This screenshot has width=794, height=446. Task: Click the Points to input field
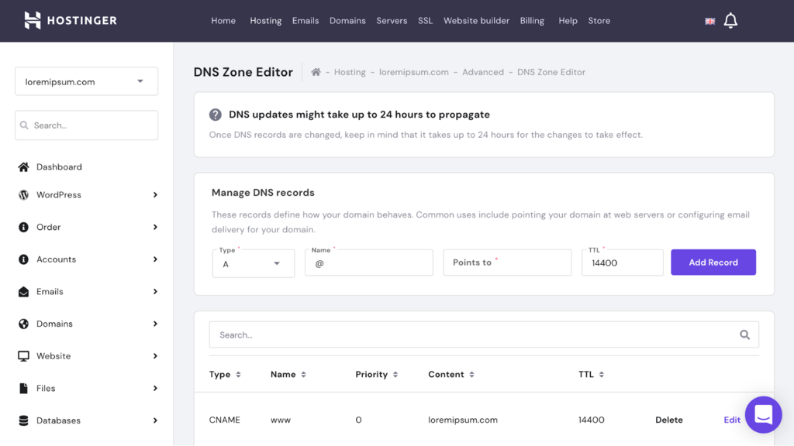click(507, 262)
